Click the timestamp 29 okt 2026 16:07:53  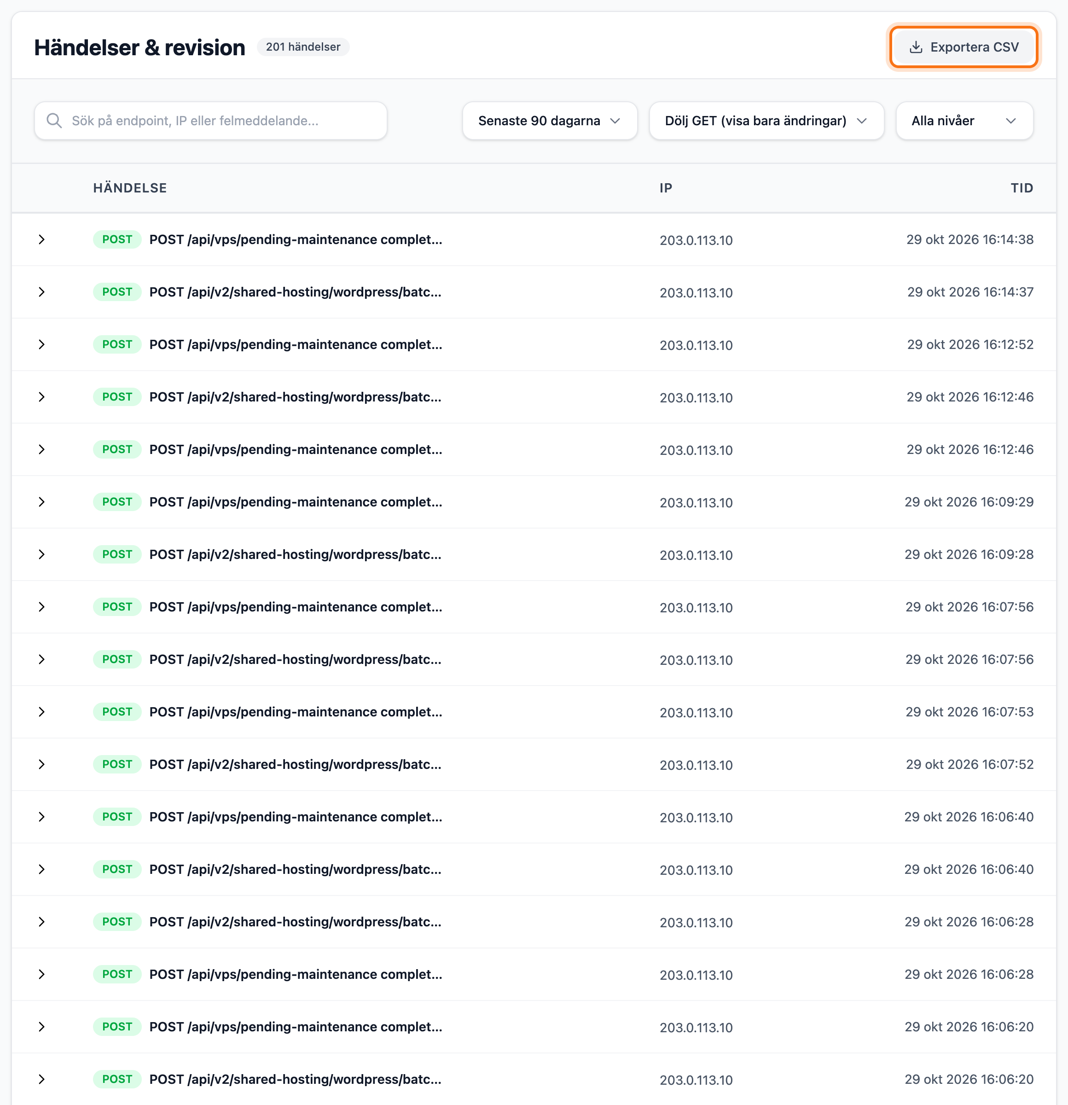pyautogui.click(x=969, y=712)
